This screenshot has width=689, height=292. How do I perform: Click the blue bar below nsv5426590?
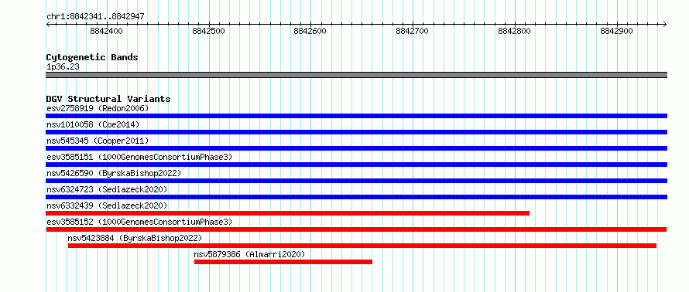356,181
